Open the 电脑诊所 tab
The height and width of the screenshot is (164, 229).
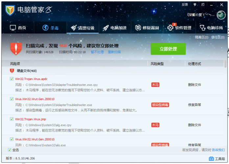pos(211,28)
